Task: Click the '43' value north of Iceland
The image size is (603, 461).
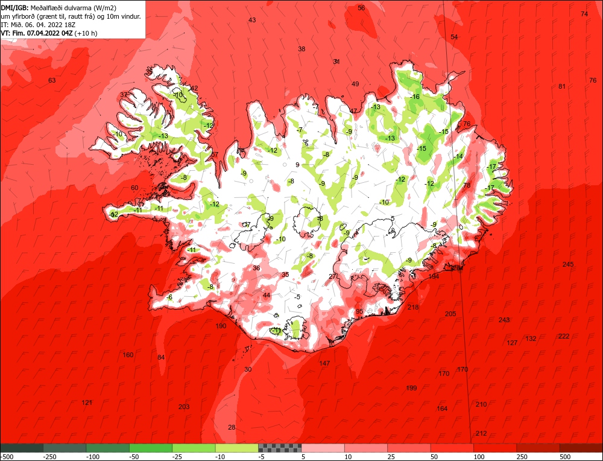Action: click(x=252, y=20)
